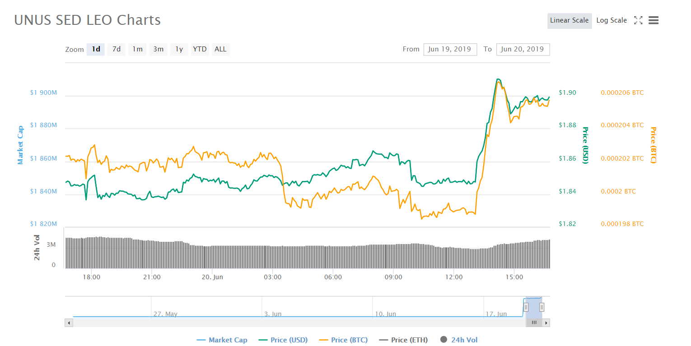The width and height of the screenshot is (691, 346).
Task: Click the 3M volume axis label
Action: coord(51,245)
